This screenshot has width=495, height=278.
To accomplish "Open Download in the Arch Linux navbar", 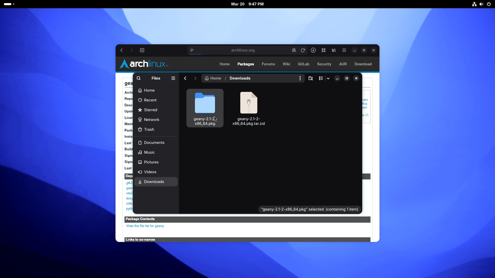I will 363,64.
